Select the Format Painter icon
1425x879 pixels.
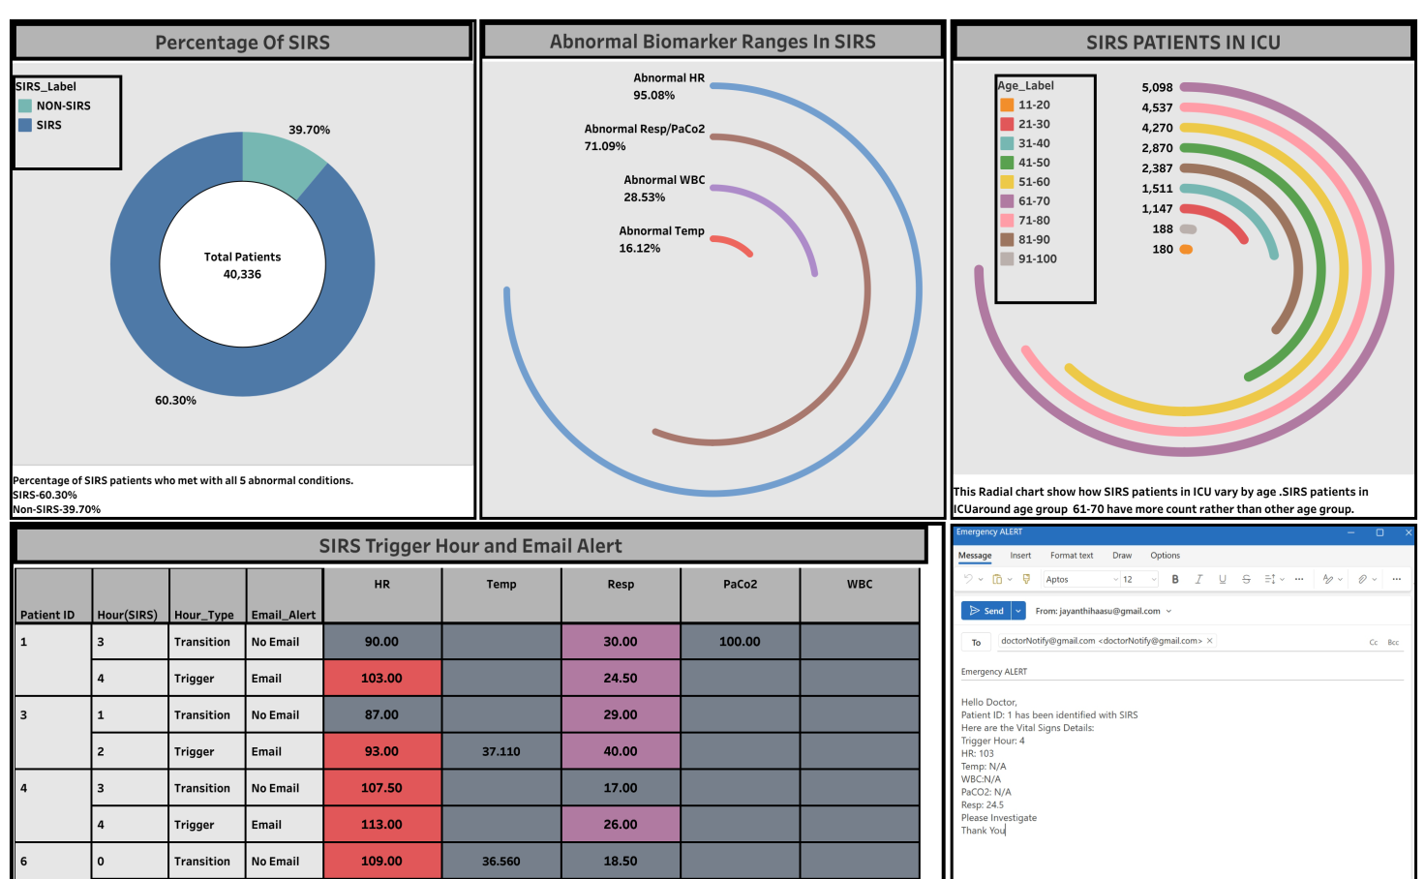point(1026,579)
